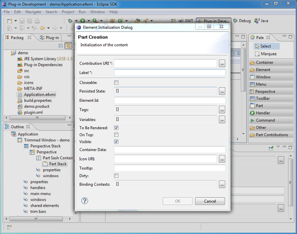Open the Navigate menu
Viewport: 297px width, 234px height.
(x=33, y=11)
